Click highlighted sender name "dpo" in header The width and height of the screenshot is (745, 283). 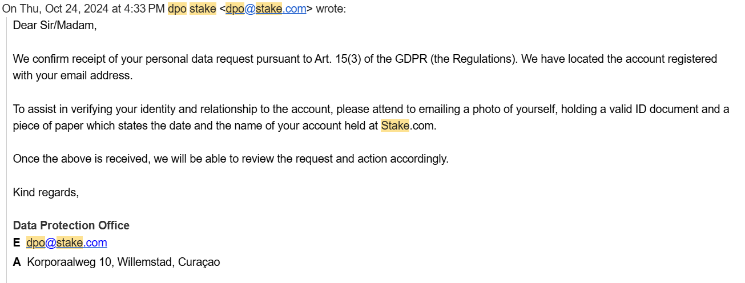click(177, 9)
